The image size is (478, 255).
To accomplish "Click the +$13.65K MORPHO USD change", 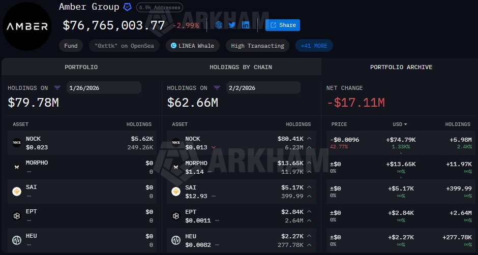I will click(401, 164).
